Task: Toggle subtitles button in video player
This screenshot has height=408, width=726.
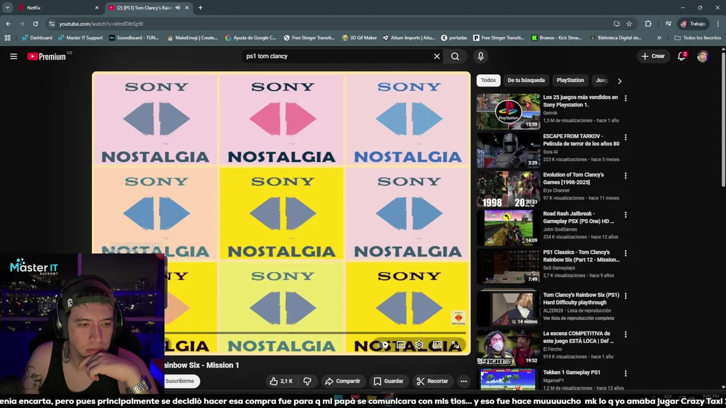Action: (x=401, y=345)
